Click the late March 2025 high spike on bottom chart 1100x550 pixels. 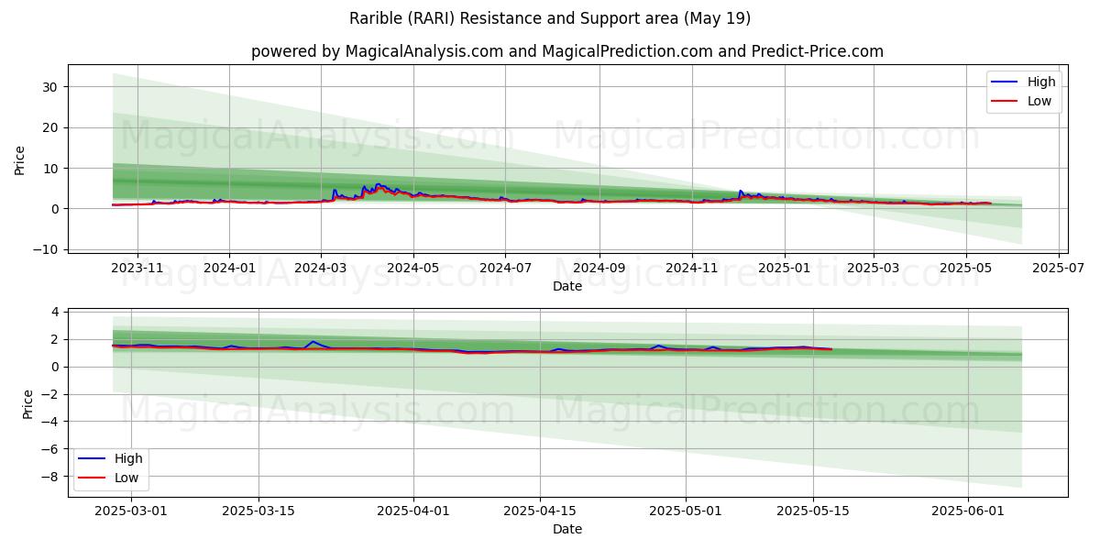pyautogui.click(x=313, y=342)
